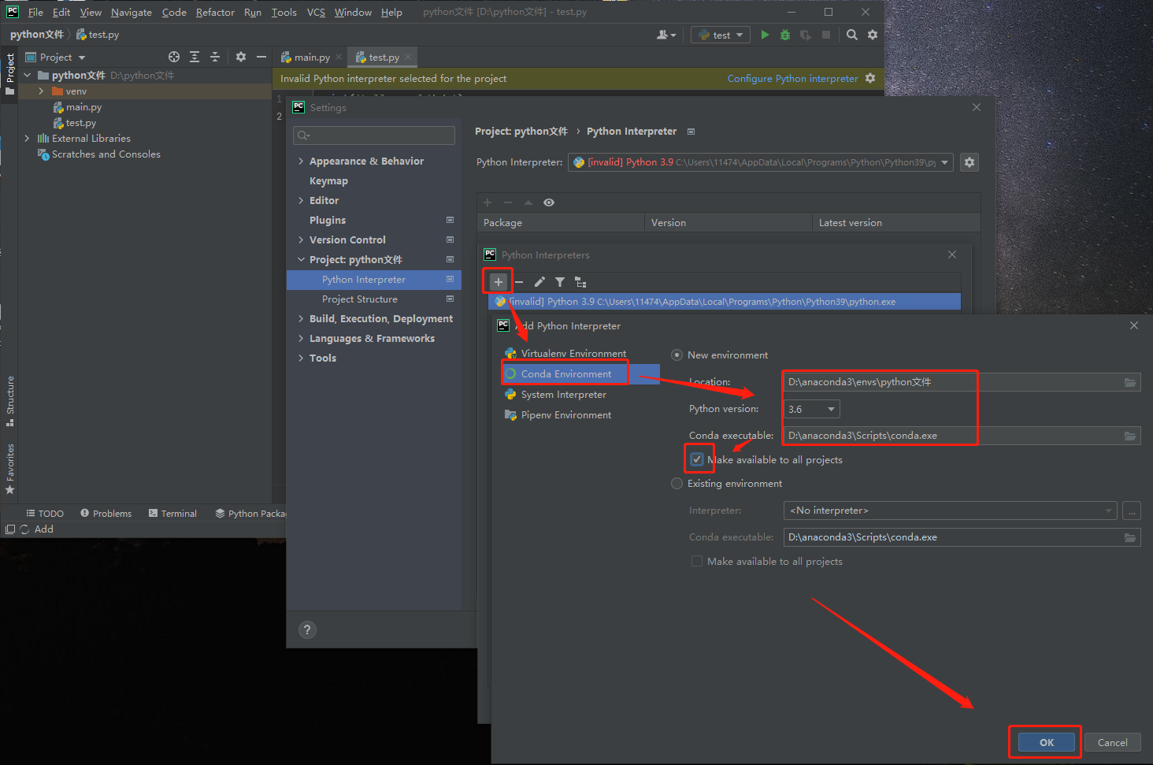The image size is (1153, 765).
Task: Open Search Everywhere magnifier icon
Action: tap(852, 35)
